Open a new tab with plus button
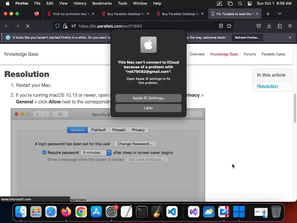Viewport: 297px width, 223px height. 268,14
